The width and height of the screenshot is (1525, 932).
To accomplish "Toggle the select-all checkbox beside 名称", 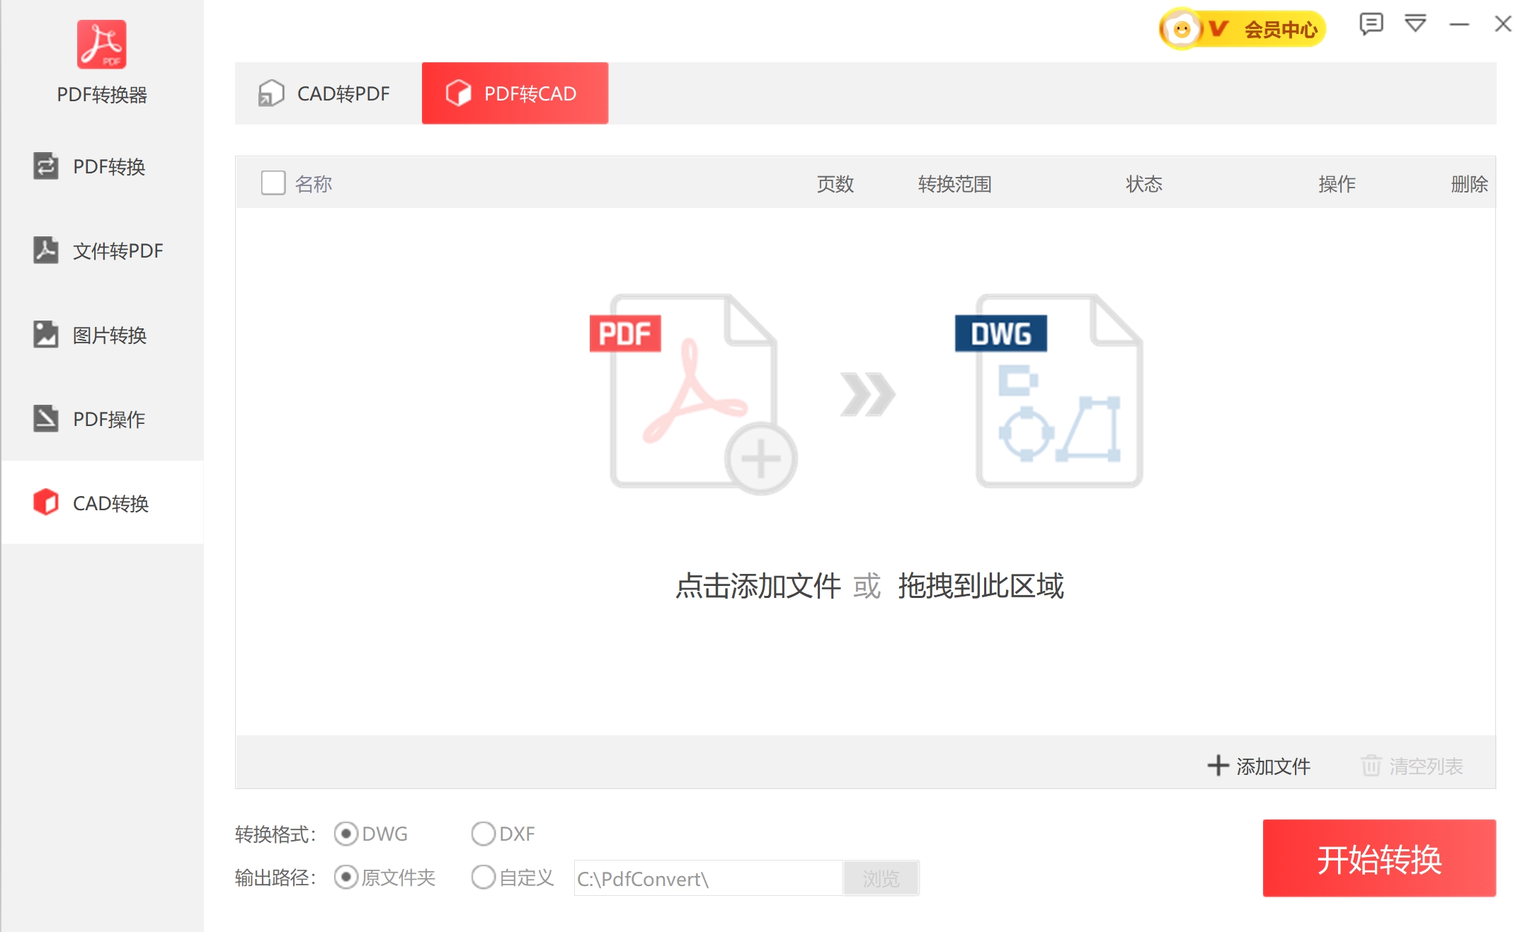I will coord(273,183).
